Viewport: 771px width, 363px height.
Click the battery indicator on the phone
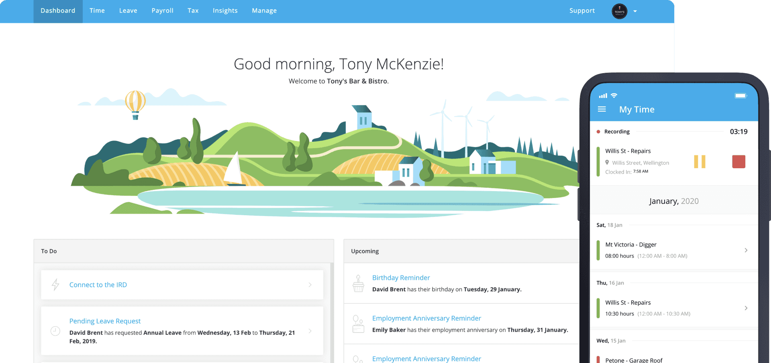tap(740, 95)
